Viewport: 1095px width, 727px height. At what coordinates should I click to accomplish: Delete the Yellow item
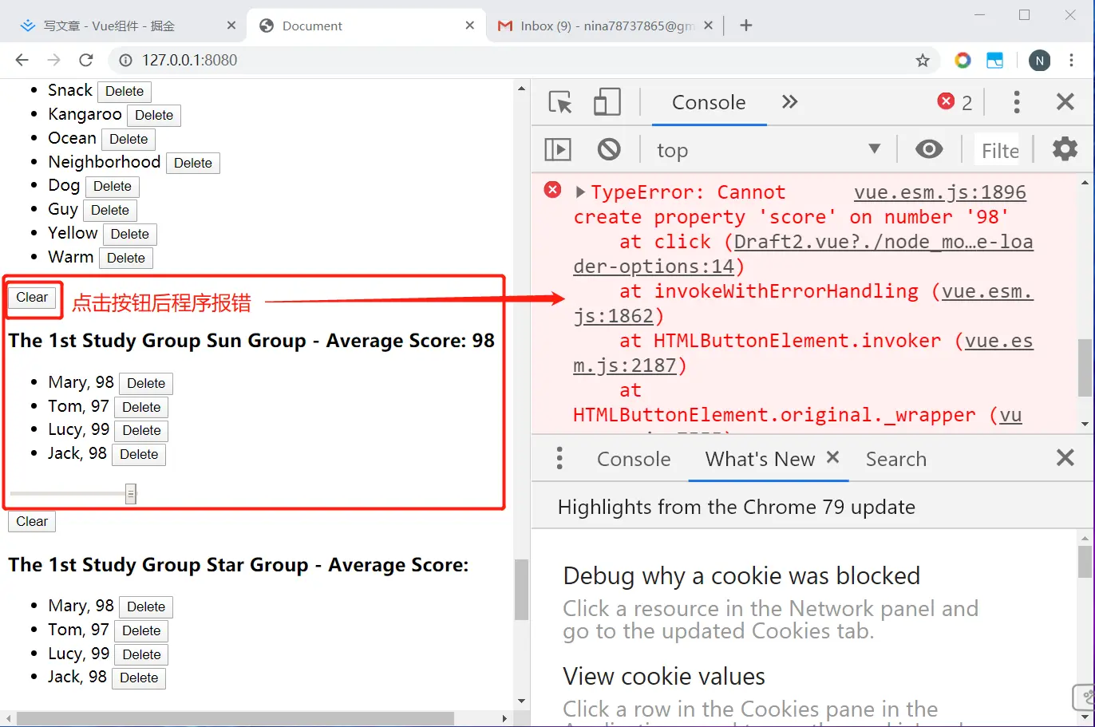[130, 234]
